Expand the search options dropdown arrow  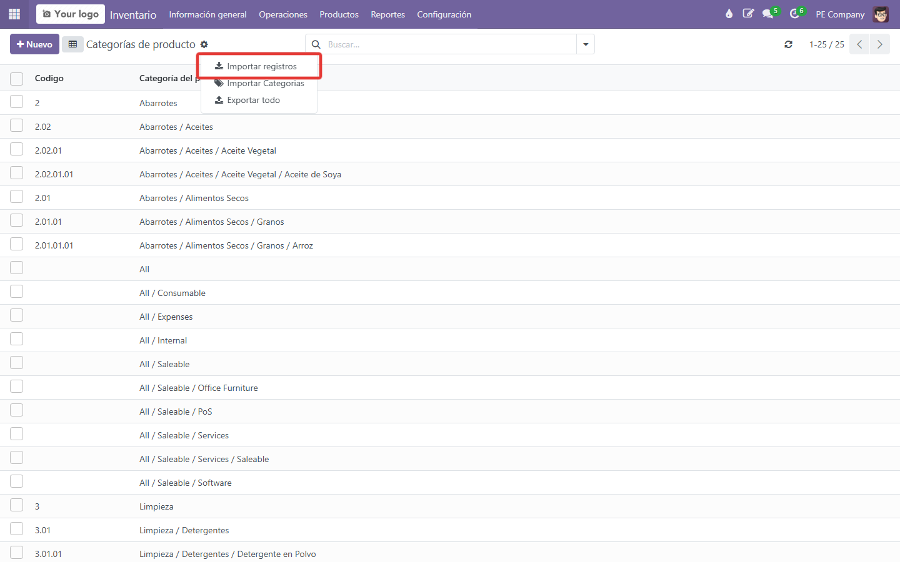pos(586,44)
